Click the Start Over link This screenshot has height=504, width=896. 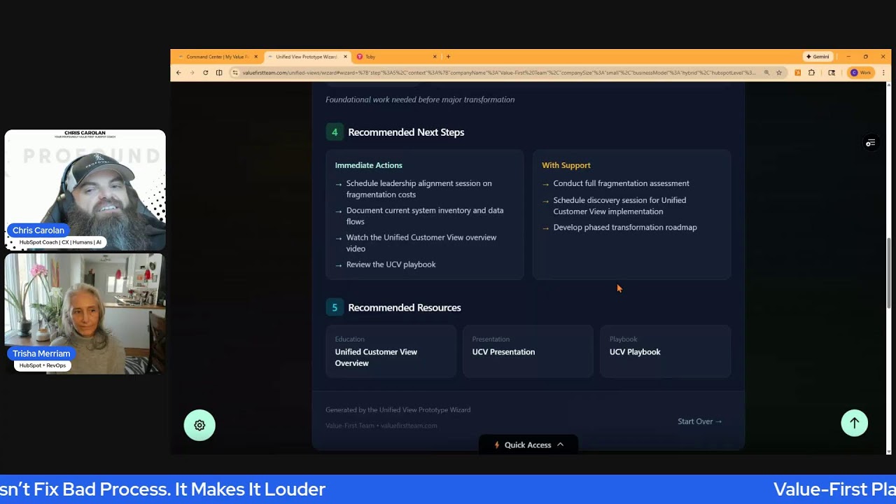pyautogui.click(x=700, y=421)
